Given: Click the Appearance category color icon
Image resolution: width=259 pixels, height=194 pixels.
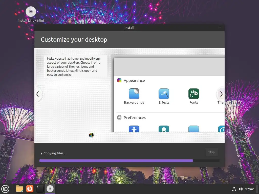Looking at the screenshot, I should [119, 80].
